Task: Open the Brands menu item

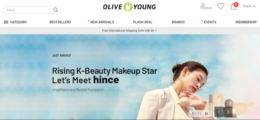Action: pos(178,22)
